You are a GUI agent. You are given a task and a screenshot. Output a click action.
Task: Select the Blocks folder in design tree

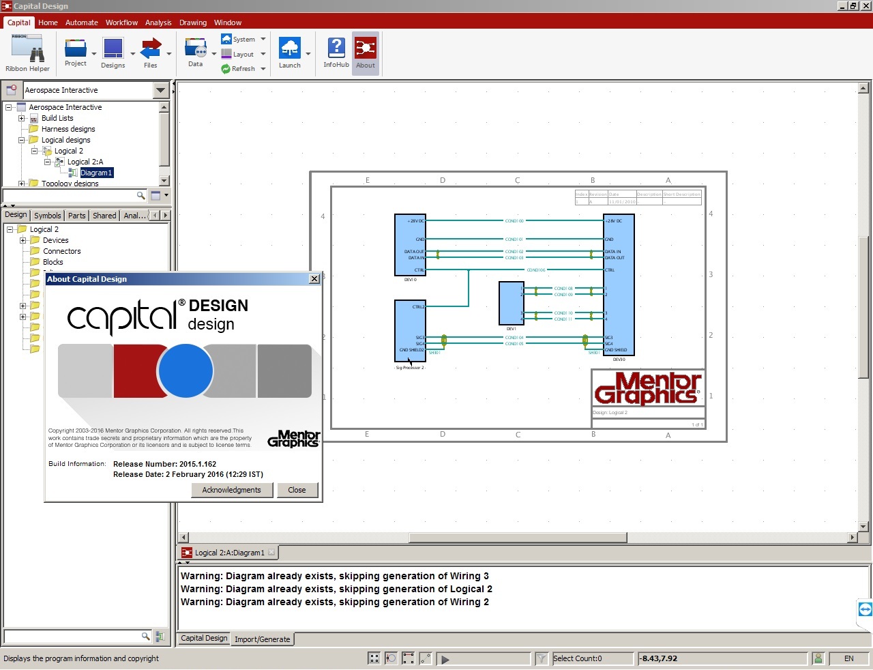53,262
